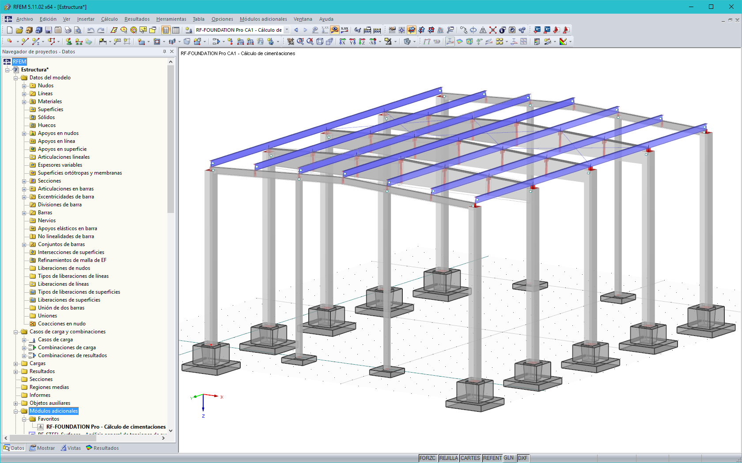Viewport: 742px width, 463px height.
Task: Expand the Nudos tree item
Action: click(25, 86)
